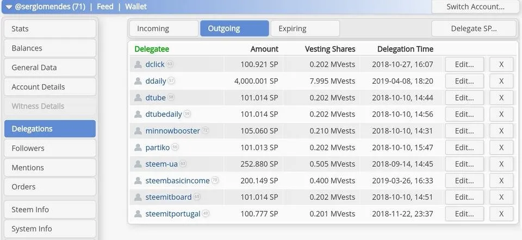Remove the ddaily delegation with X

(501, 81)
